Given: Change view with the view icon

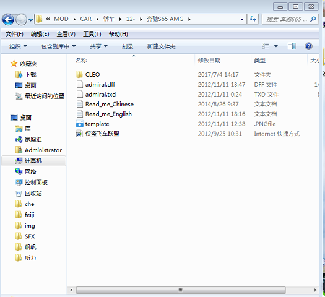Looking at the screenshot, I should tap(266, 46).
